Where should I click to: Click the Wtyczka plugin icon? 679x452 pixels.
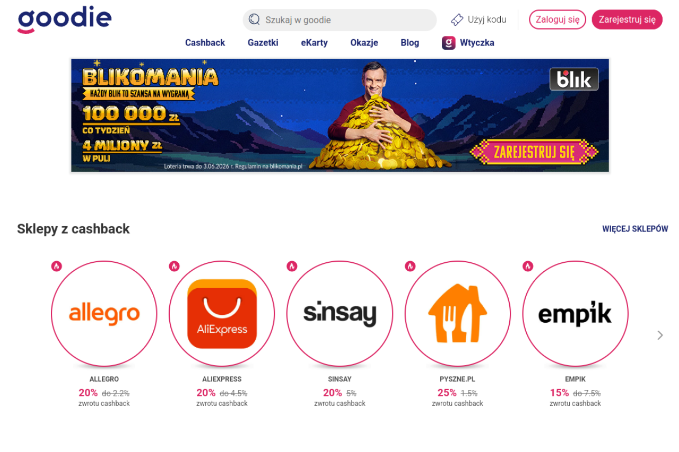coord(449,43)
